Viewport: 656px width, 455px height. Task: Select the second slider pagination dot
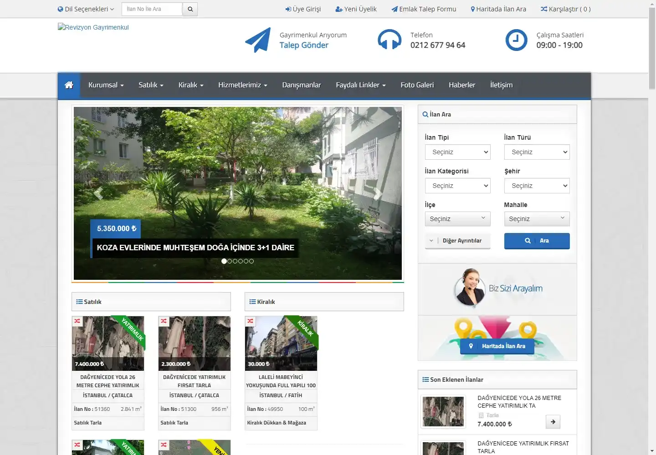230,261
